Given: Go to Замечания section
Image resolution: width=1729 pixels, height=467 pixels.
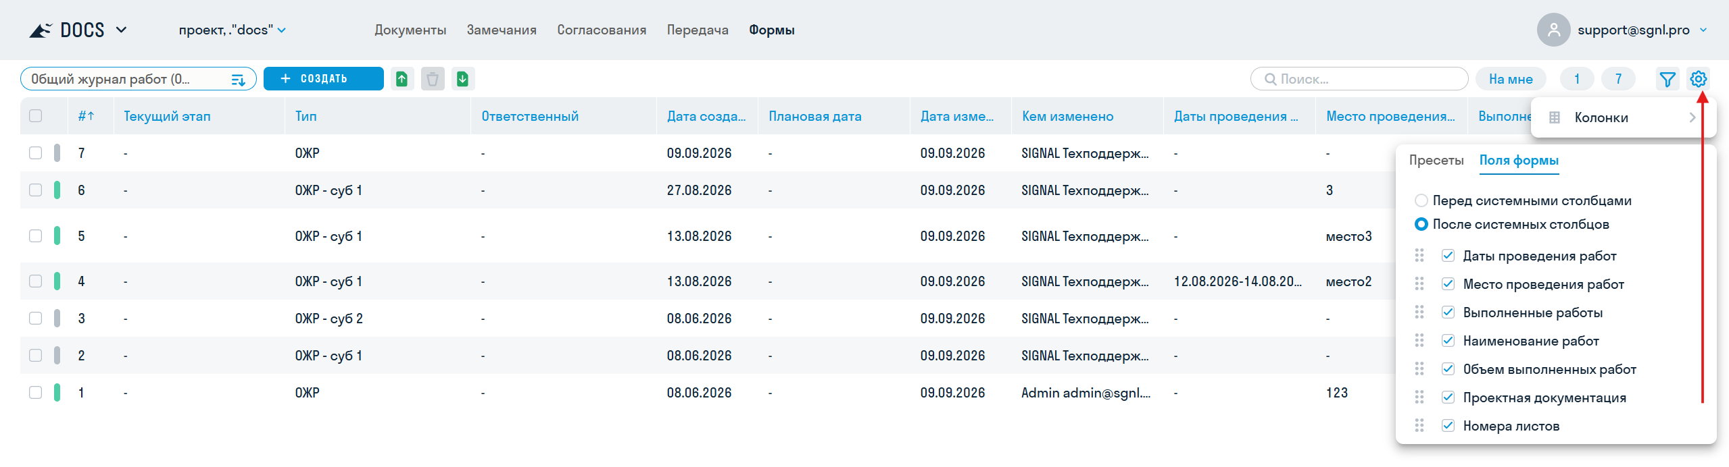Looking at the screenshot, I should [x=502, y=30].
